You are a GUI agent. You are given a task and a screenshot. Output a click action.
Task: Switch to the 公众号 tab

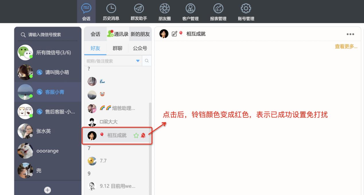(140, 48)
